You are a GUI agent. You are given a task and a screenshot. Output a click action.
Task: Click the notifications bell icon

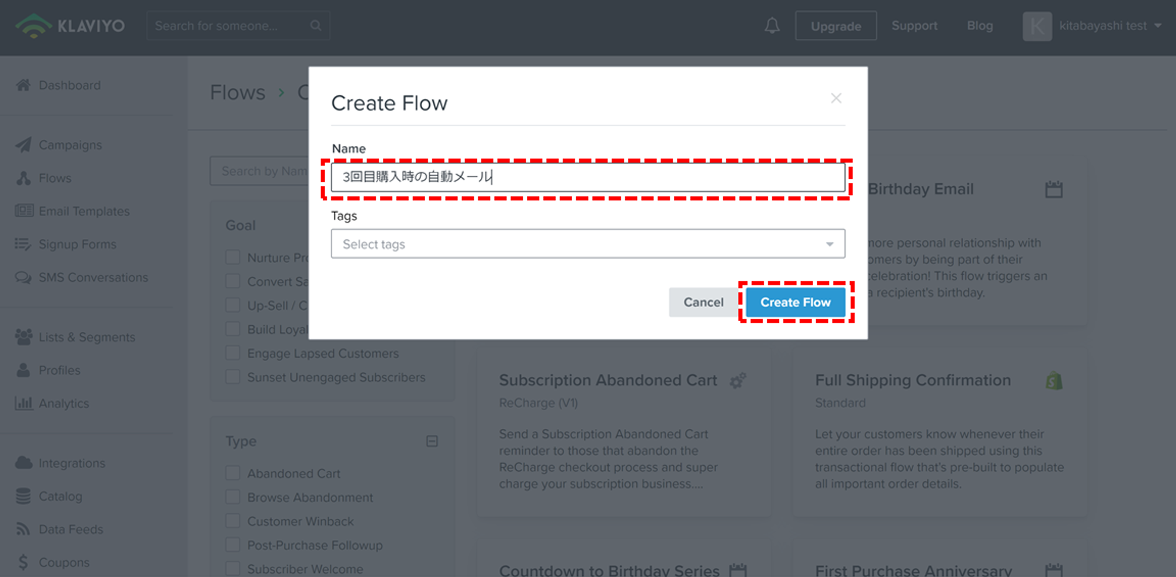772,26
